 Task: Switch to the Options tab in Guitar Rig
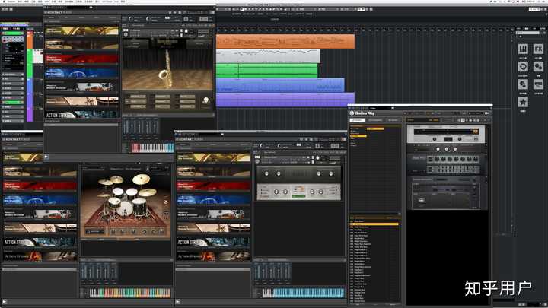coord(393,120)
